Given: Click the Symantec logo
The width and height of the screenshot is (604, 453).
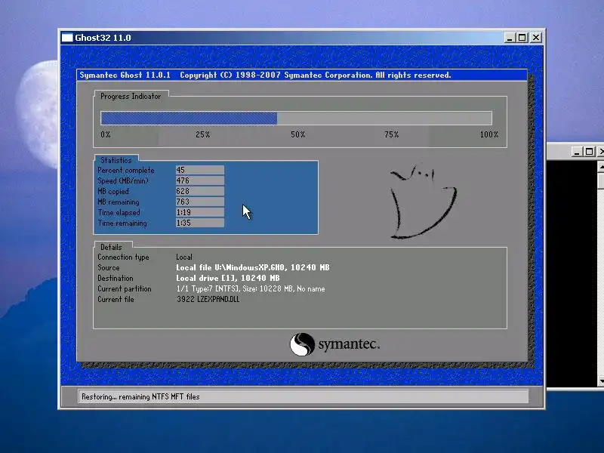Looking at the screenshot, I should (334, 344).
